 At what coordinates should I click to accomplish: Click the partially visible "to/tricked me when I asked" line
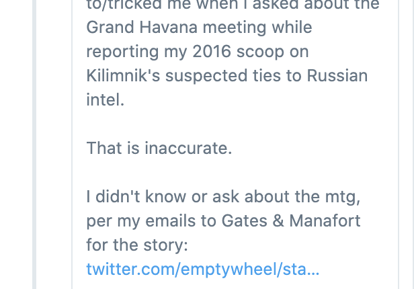[233, 5]
